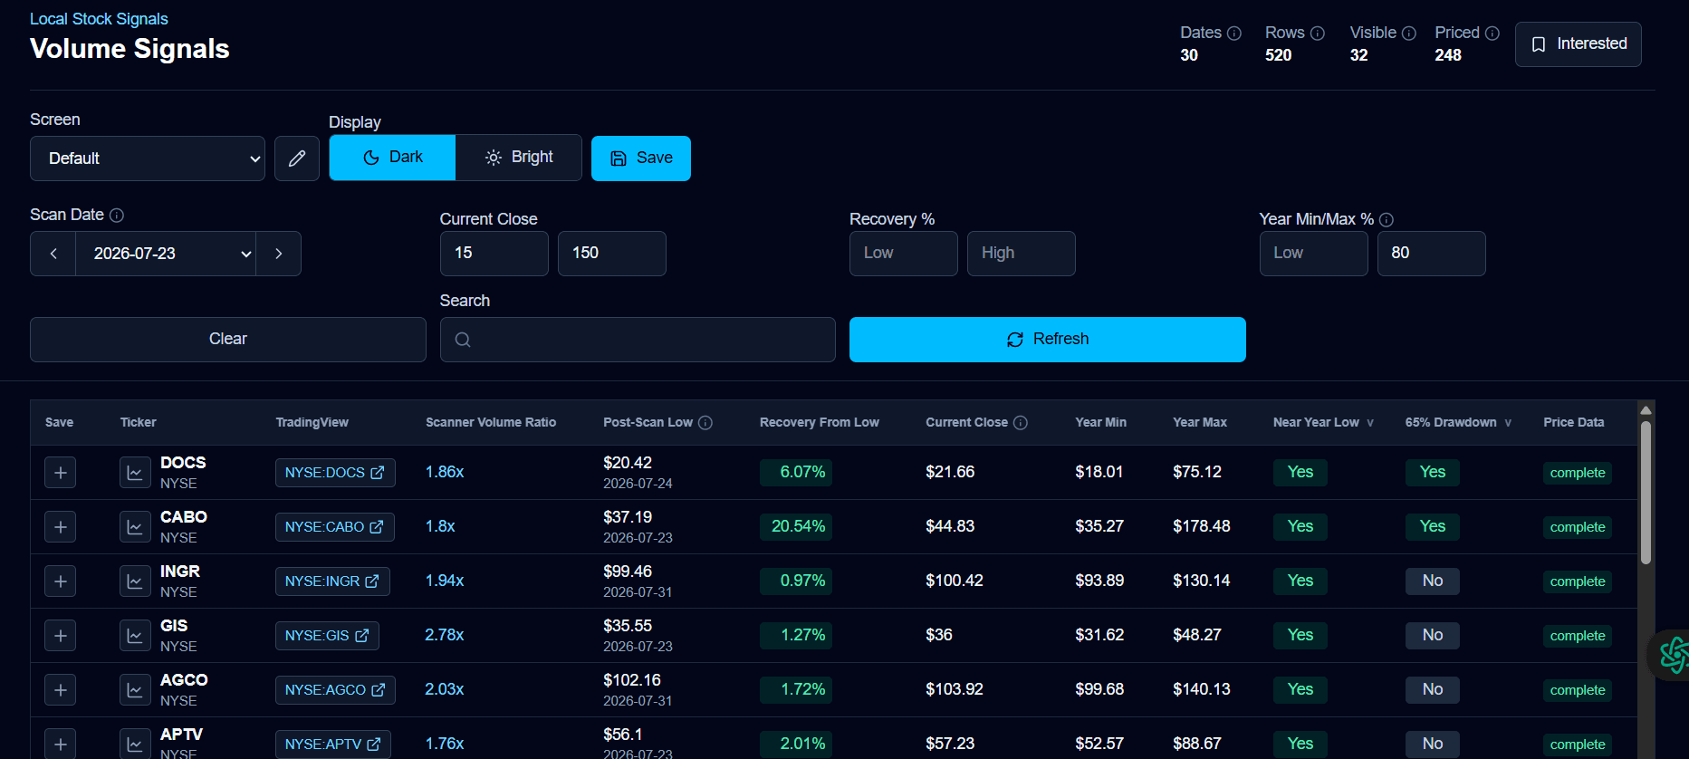
Task: Add AGCO row to saved list
Action: 61,690
